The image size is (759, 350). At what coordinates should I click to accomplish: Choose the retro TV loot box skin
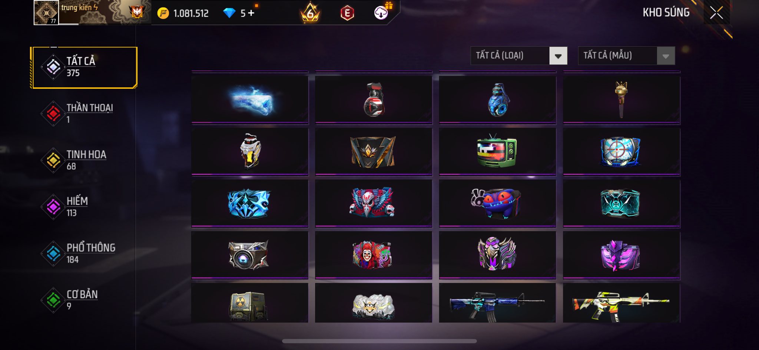click(497, 151)
